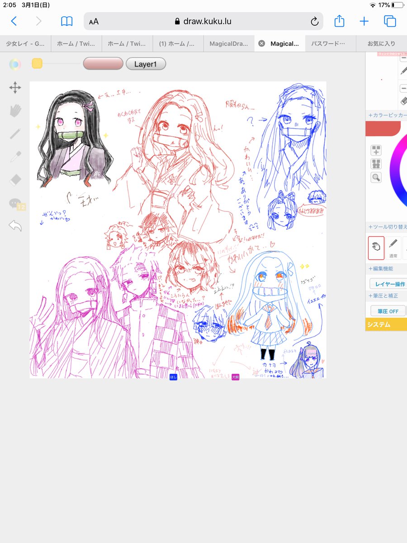This screenshot has width=407, height=543.
Task: Click the eraser icon in right panel top
Action: [404, 101]
